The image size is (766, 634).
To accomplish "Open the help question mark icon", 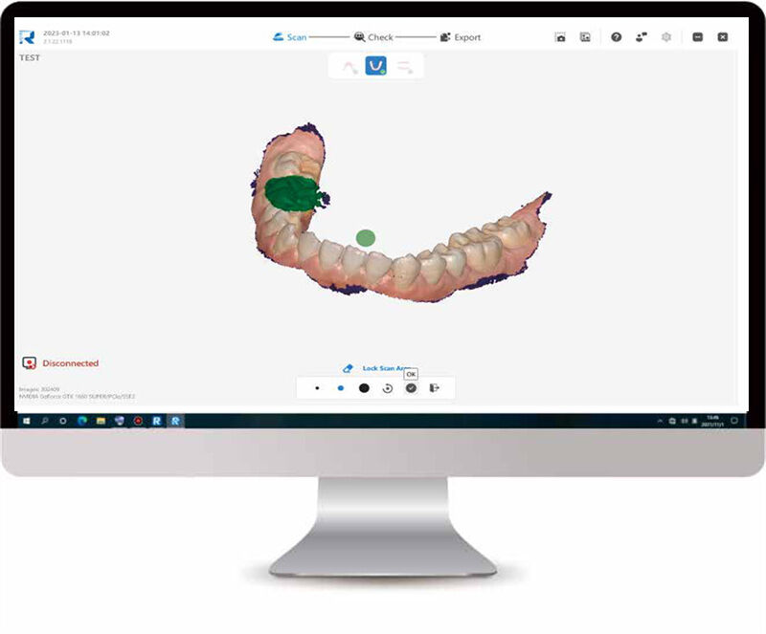I will click(616, 37).
